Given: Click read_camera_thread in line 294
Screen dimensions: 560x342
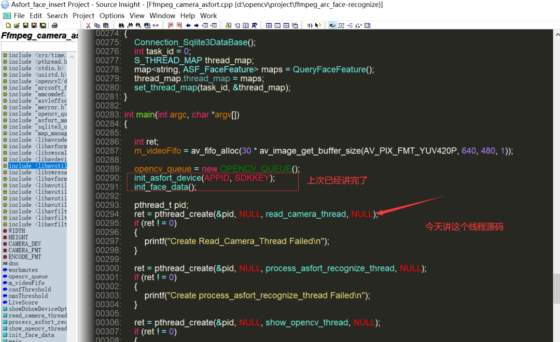Looking at the screenshot, I should pyautogui.click(x=306, y=214).
